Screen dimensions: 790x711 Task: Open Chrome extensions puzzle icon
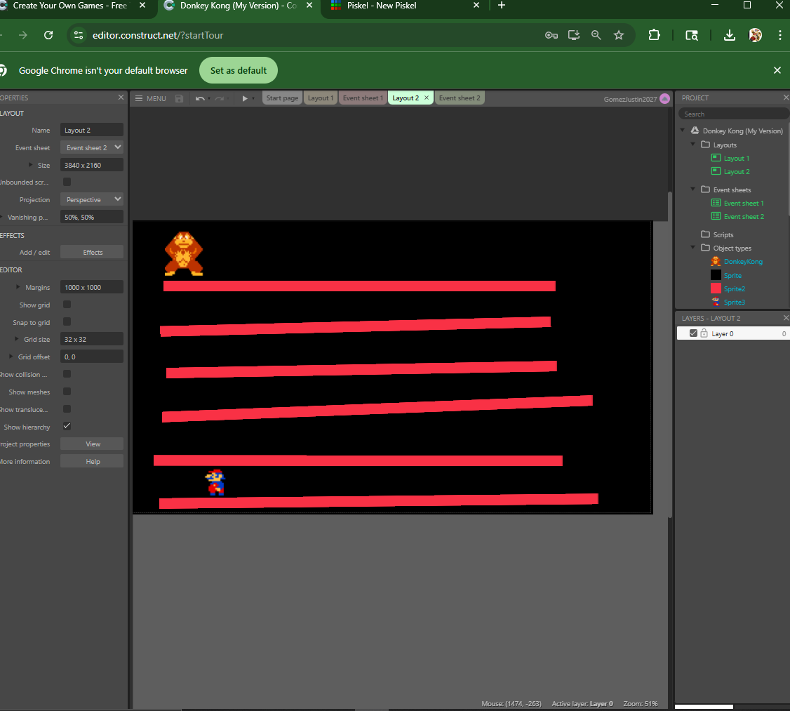coord(654,35)
